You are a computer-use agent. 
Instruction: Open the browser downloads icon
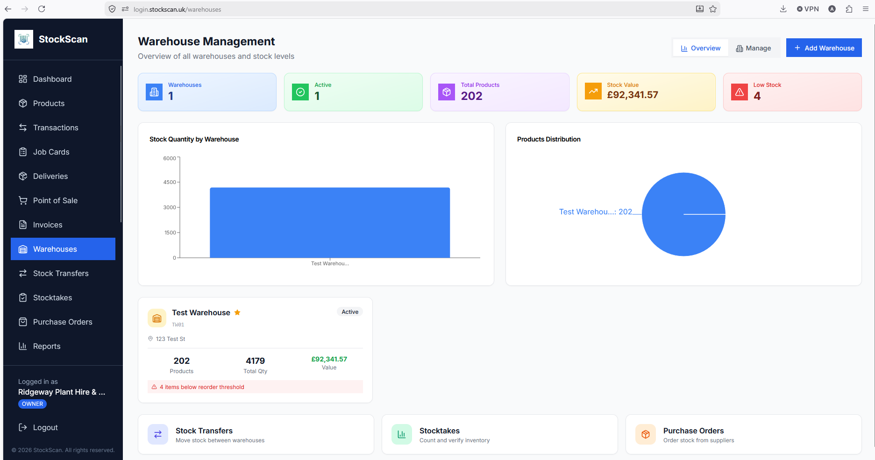pyautogui.click(x=783, y=9)
